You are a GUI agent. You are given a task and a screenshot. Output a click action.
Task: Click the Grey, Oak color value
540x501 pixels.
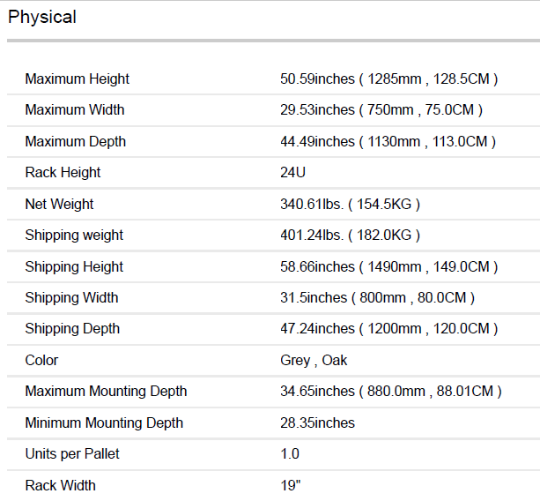click(314, 361)
